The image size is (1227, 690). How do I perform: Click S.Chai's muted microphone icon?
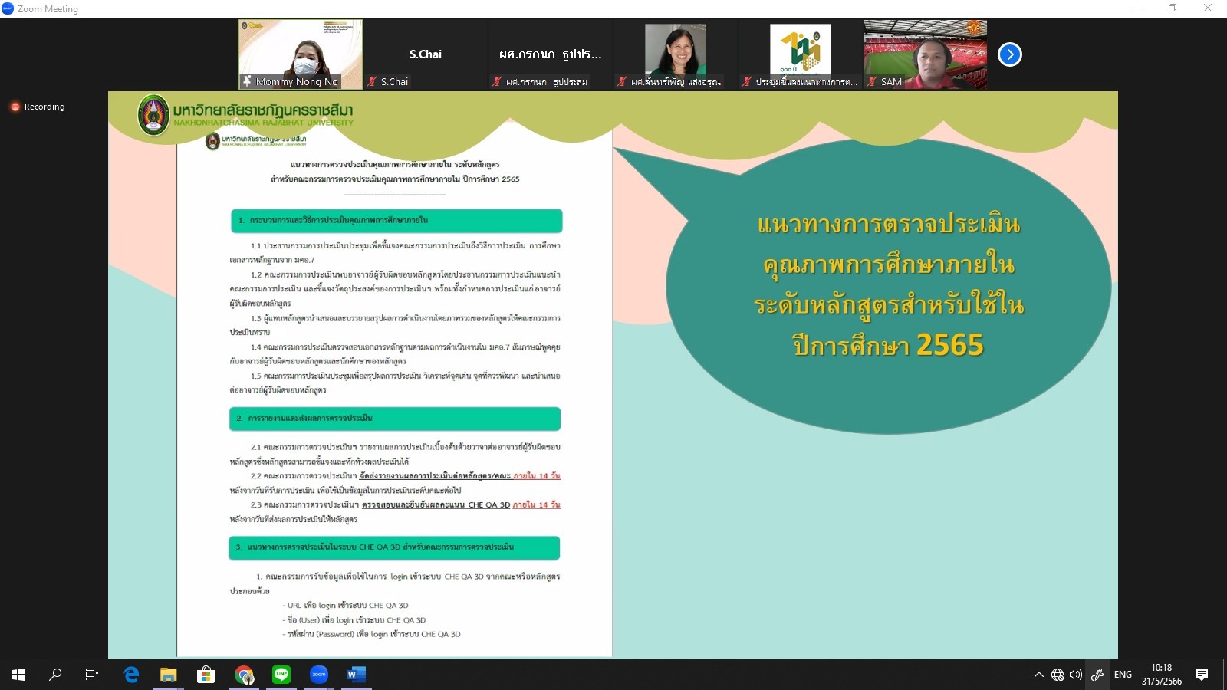coord(372,81)
